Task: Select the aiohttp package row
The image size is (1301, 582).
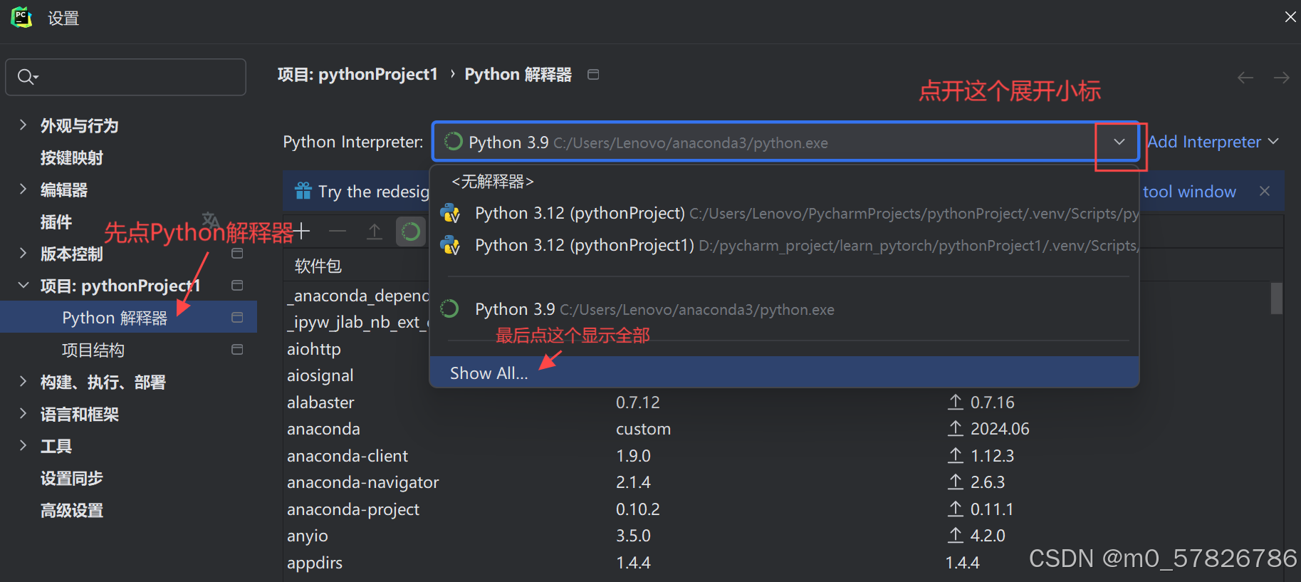Action: tap(313, 349)
